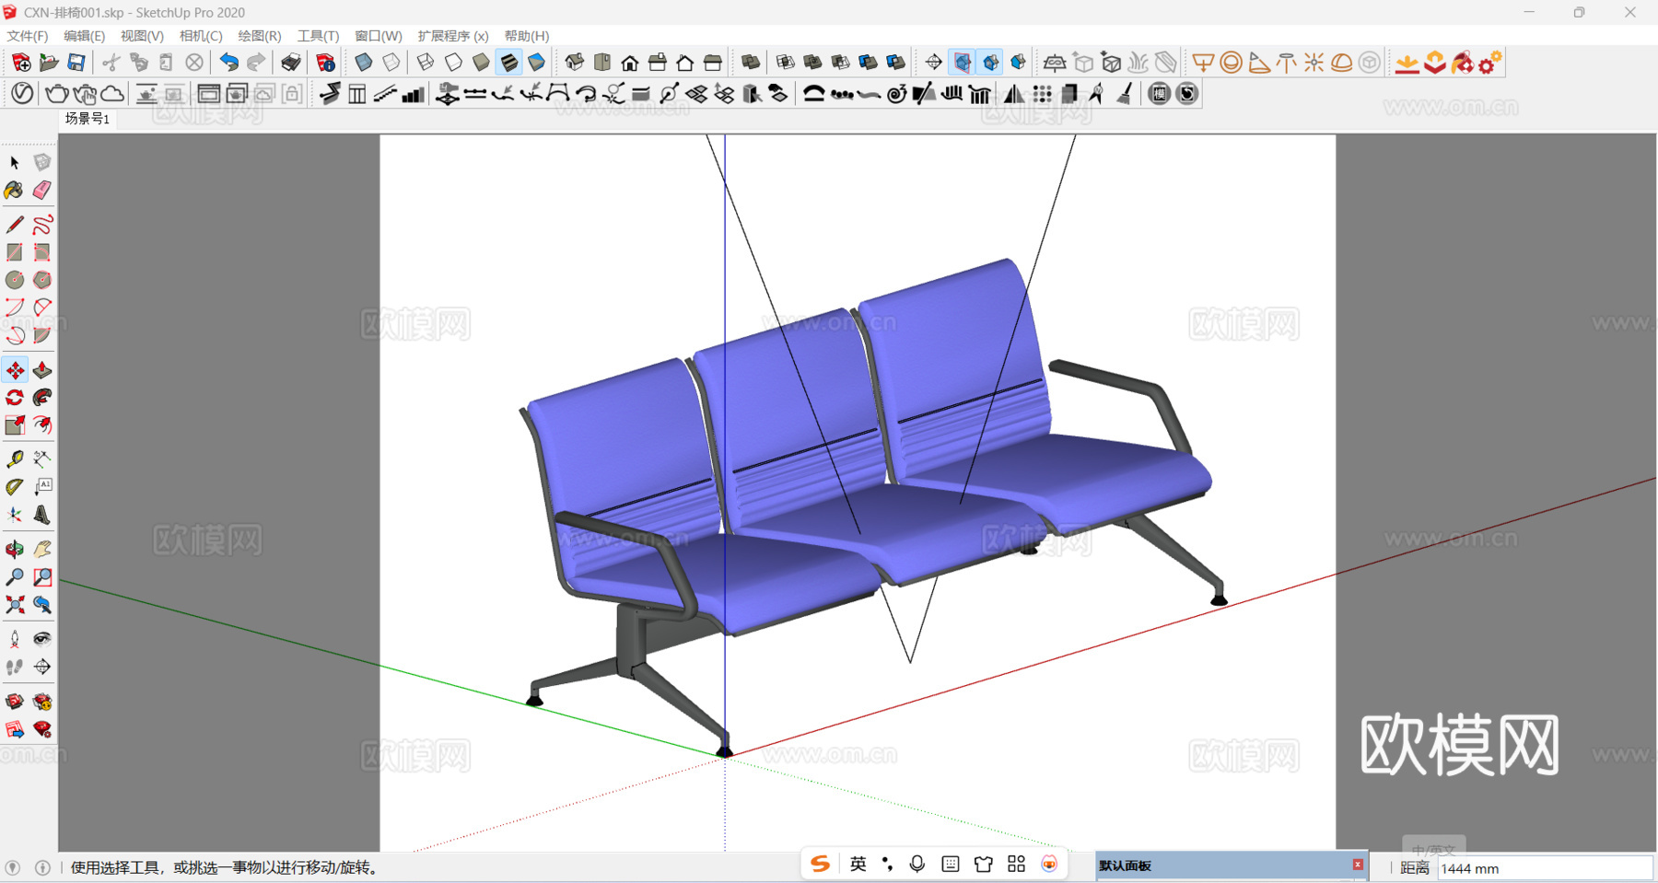1658x883 pixels.
Task: Toggle Monochrome face style
Action: (x=536, y=63)
